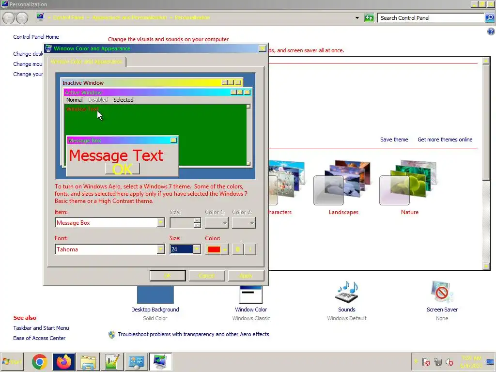Expand the Item dropdown showing Message Box
The height and width of the screenshot is (372, 496).
pos(161,223)
